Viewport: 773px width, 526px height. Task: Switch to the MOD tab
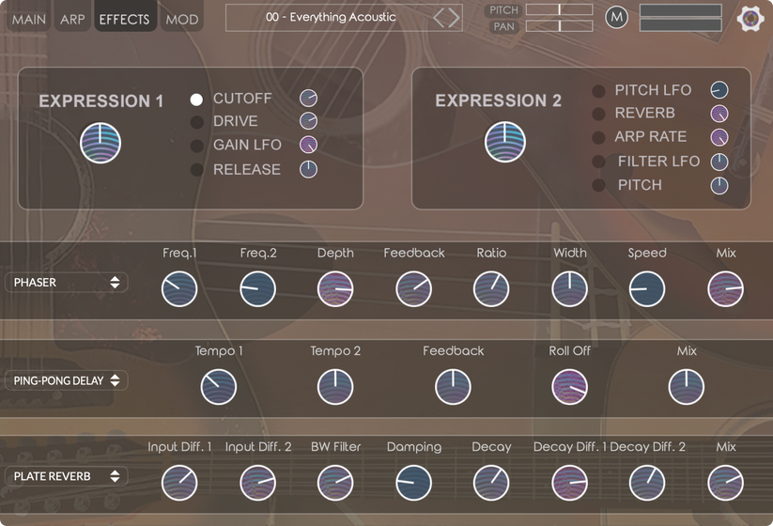(x=181, y=19)
